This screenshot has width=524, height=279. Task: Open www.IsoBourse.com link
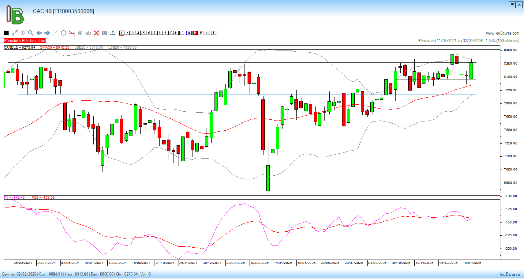coord(502,33)
